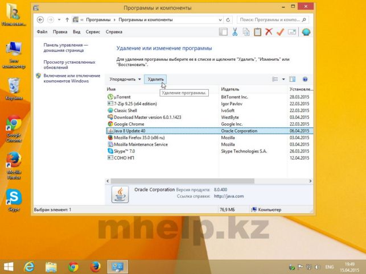
Task: Open the recent locations dropdown arrow
Action: 59,20
